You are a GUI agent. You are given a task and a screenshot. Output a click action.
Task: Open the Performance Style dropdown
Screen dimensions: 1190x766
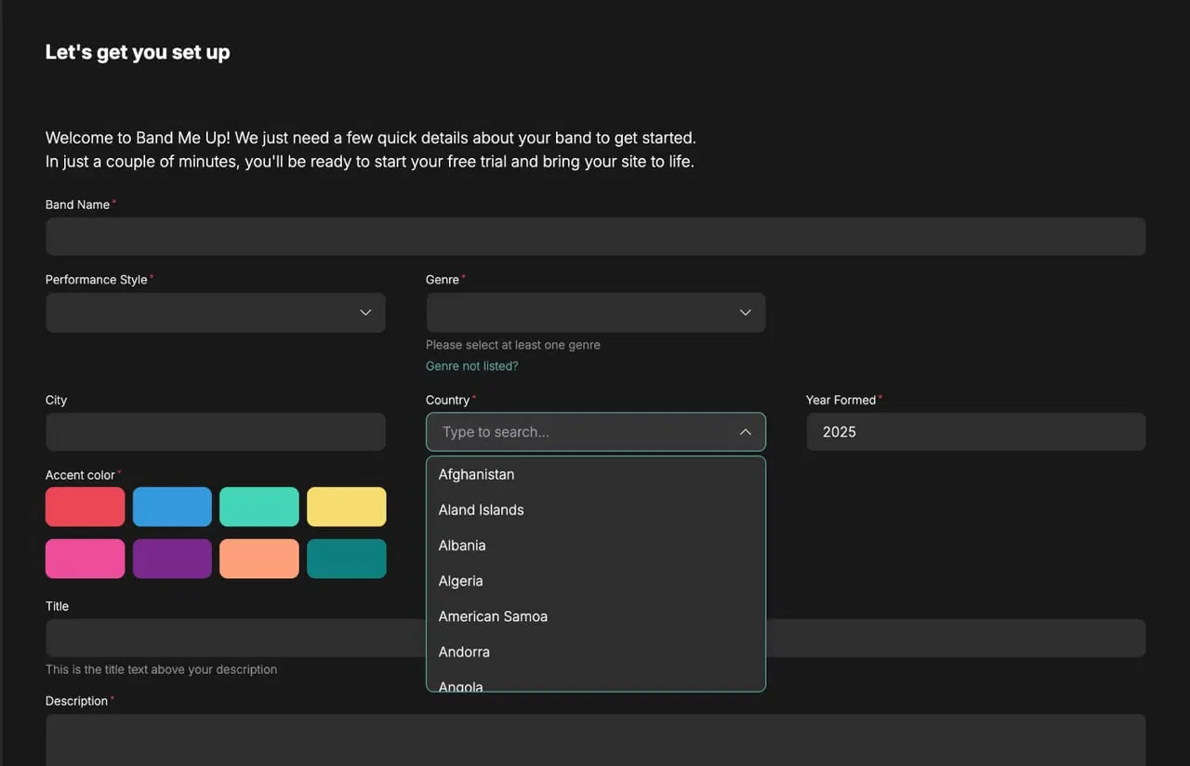tap(215, 312)
